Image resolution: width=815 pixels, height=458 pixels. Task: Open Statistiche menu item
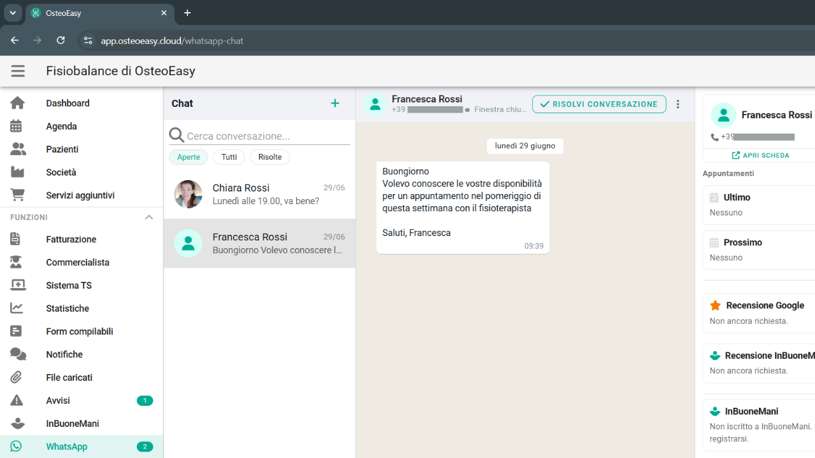point(81,308)
